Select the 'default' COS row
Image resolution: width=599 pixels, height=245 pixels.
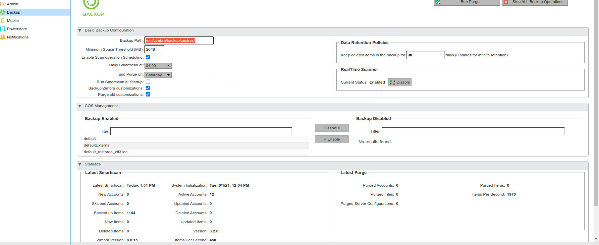point(195,139)
